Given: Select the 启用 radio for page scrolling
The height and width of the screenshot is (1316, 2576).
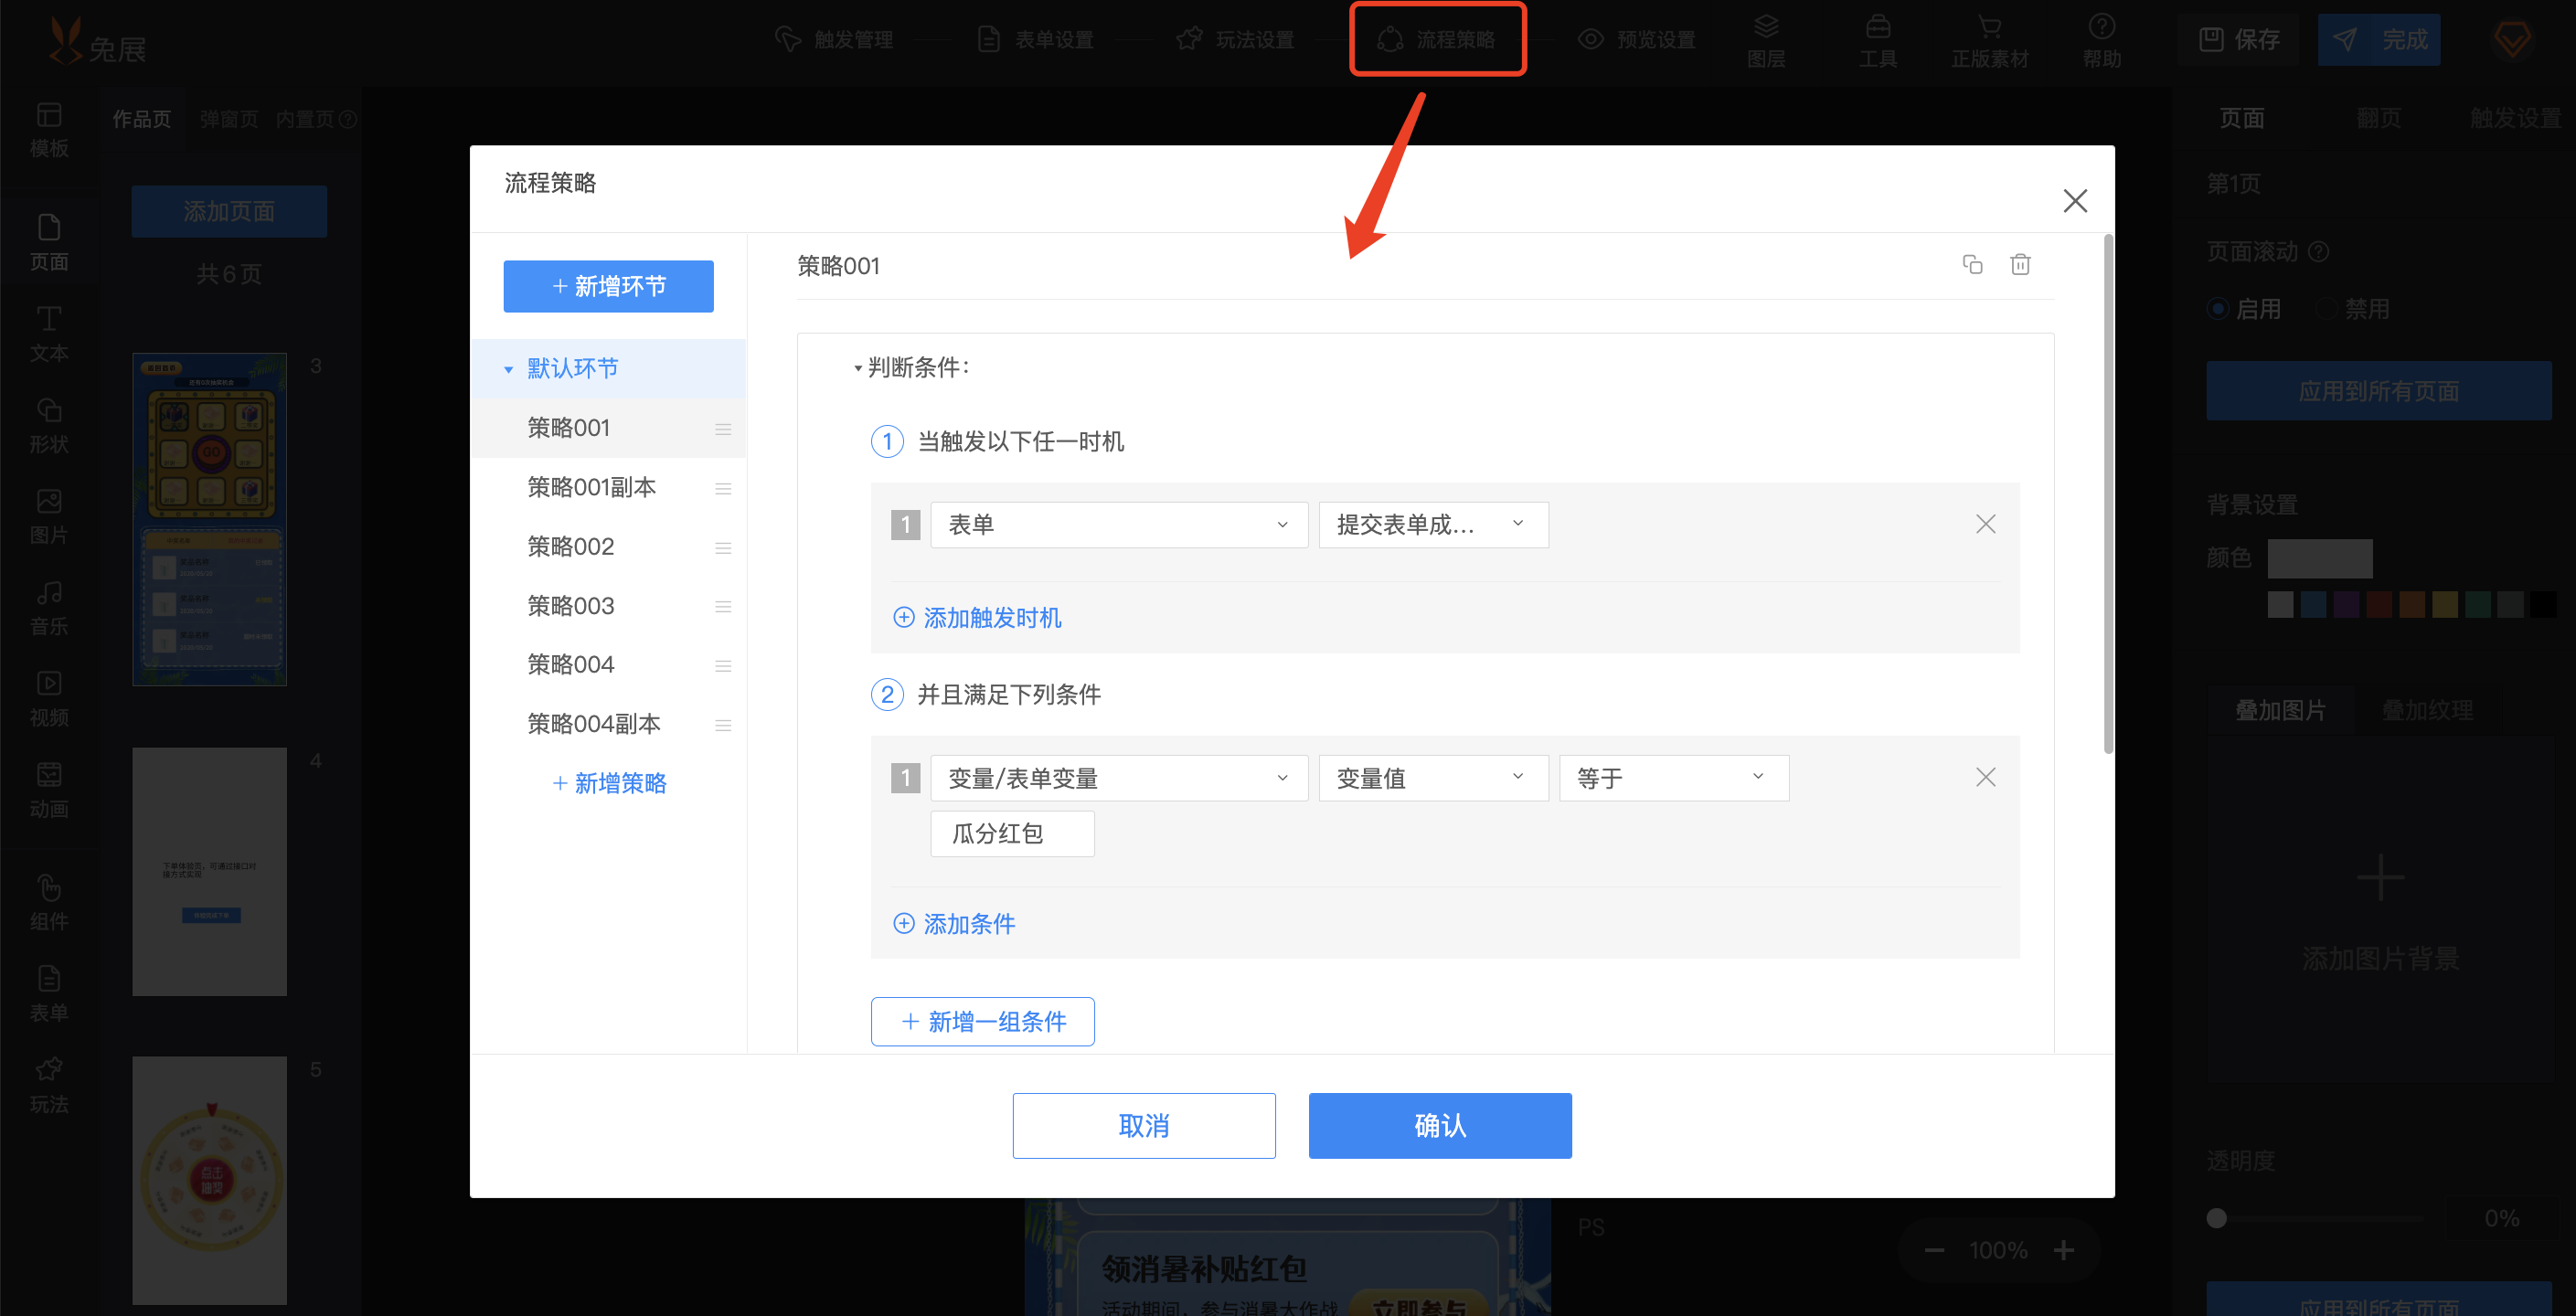Looking at the screenshot, I should [x=2217, y=309].
